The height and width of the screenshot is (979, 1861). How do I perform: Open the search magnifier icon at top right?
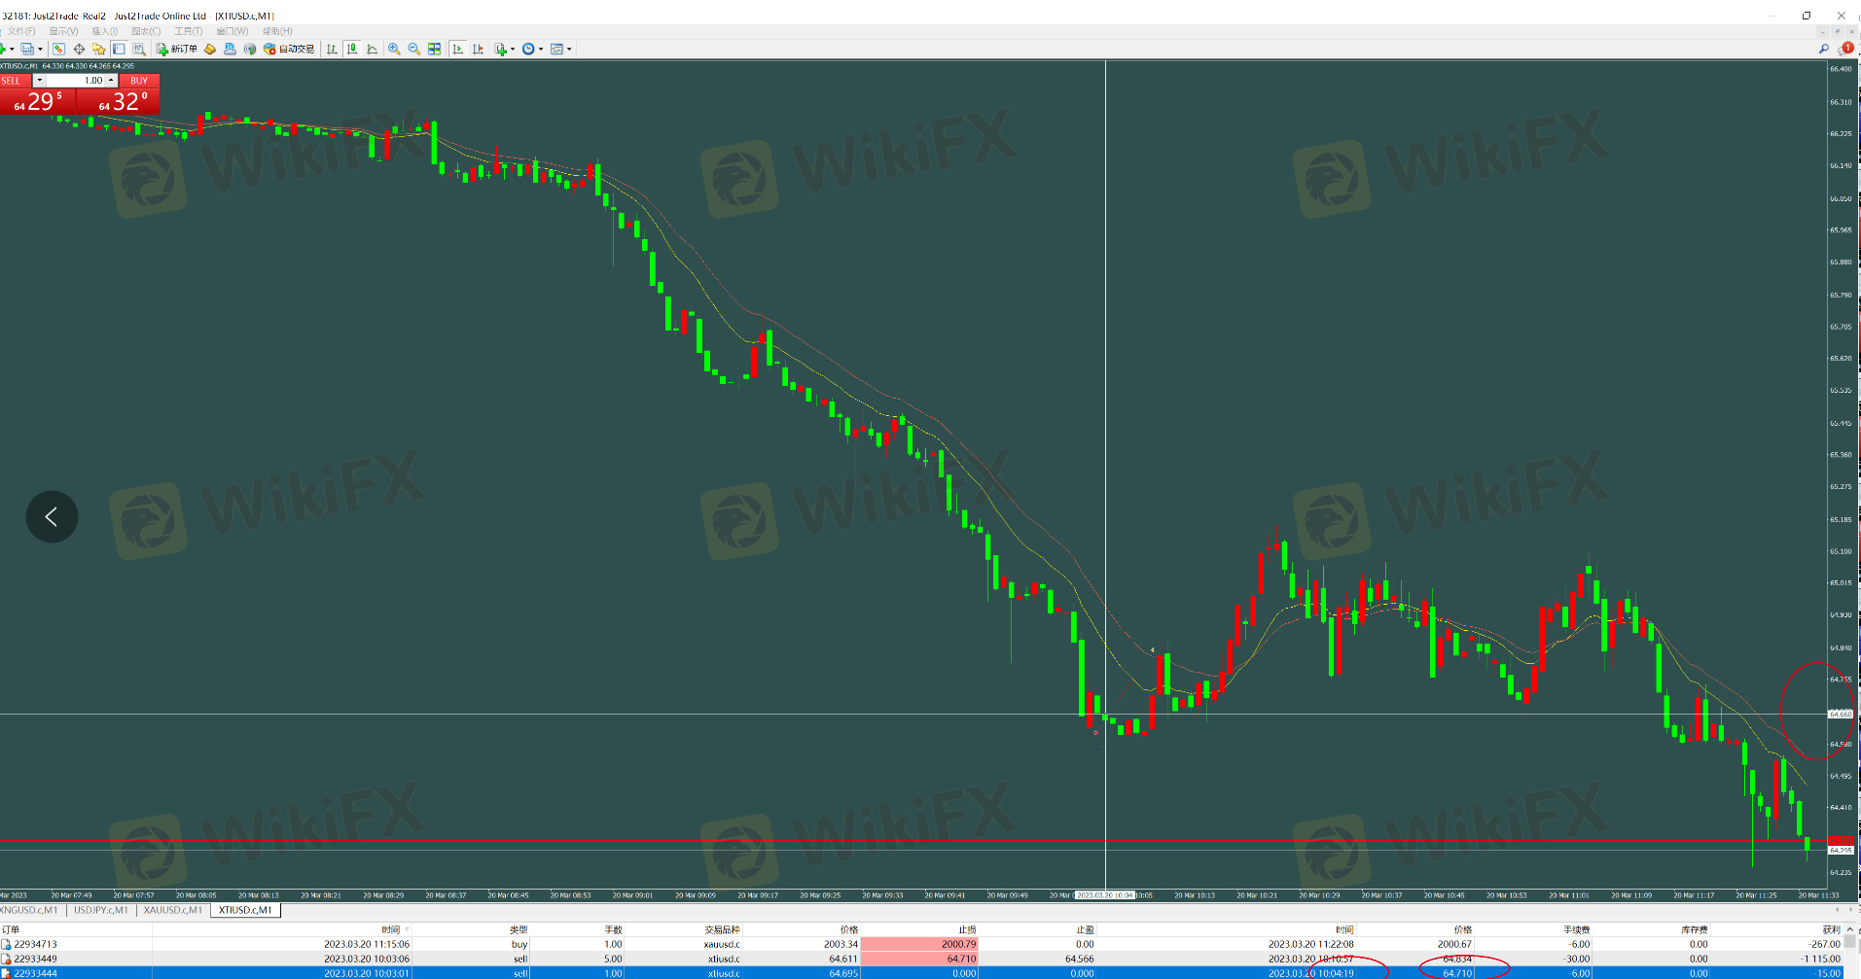pos(1824,49)
